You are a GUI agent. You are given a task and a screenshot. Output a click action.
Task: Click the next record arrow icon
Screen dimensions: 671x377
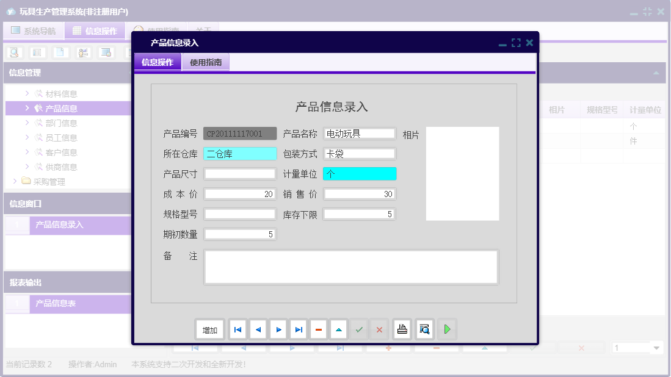point(278,329)
